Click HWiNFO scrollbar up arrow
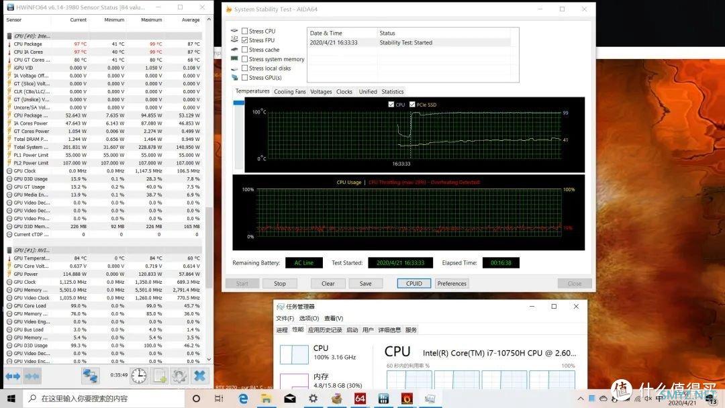 click(x=209, y=19)
